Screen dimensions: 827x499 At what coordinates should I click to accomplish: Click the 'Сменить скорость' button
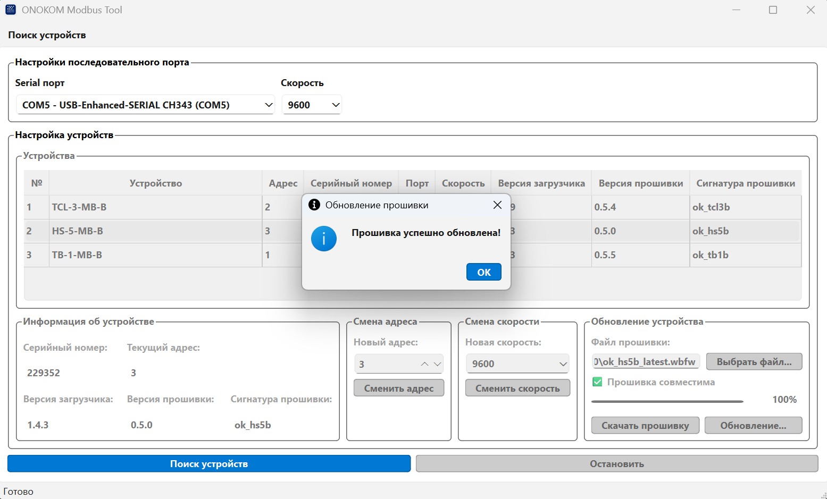517,388
